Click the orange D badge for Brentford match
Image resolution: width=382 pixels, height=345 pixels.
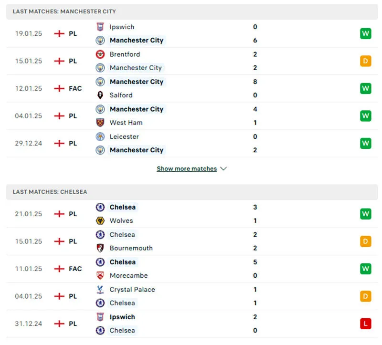(366, 61)
